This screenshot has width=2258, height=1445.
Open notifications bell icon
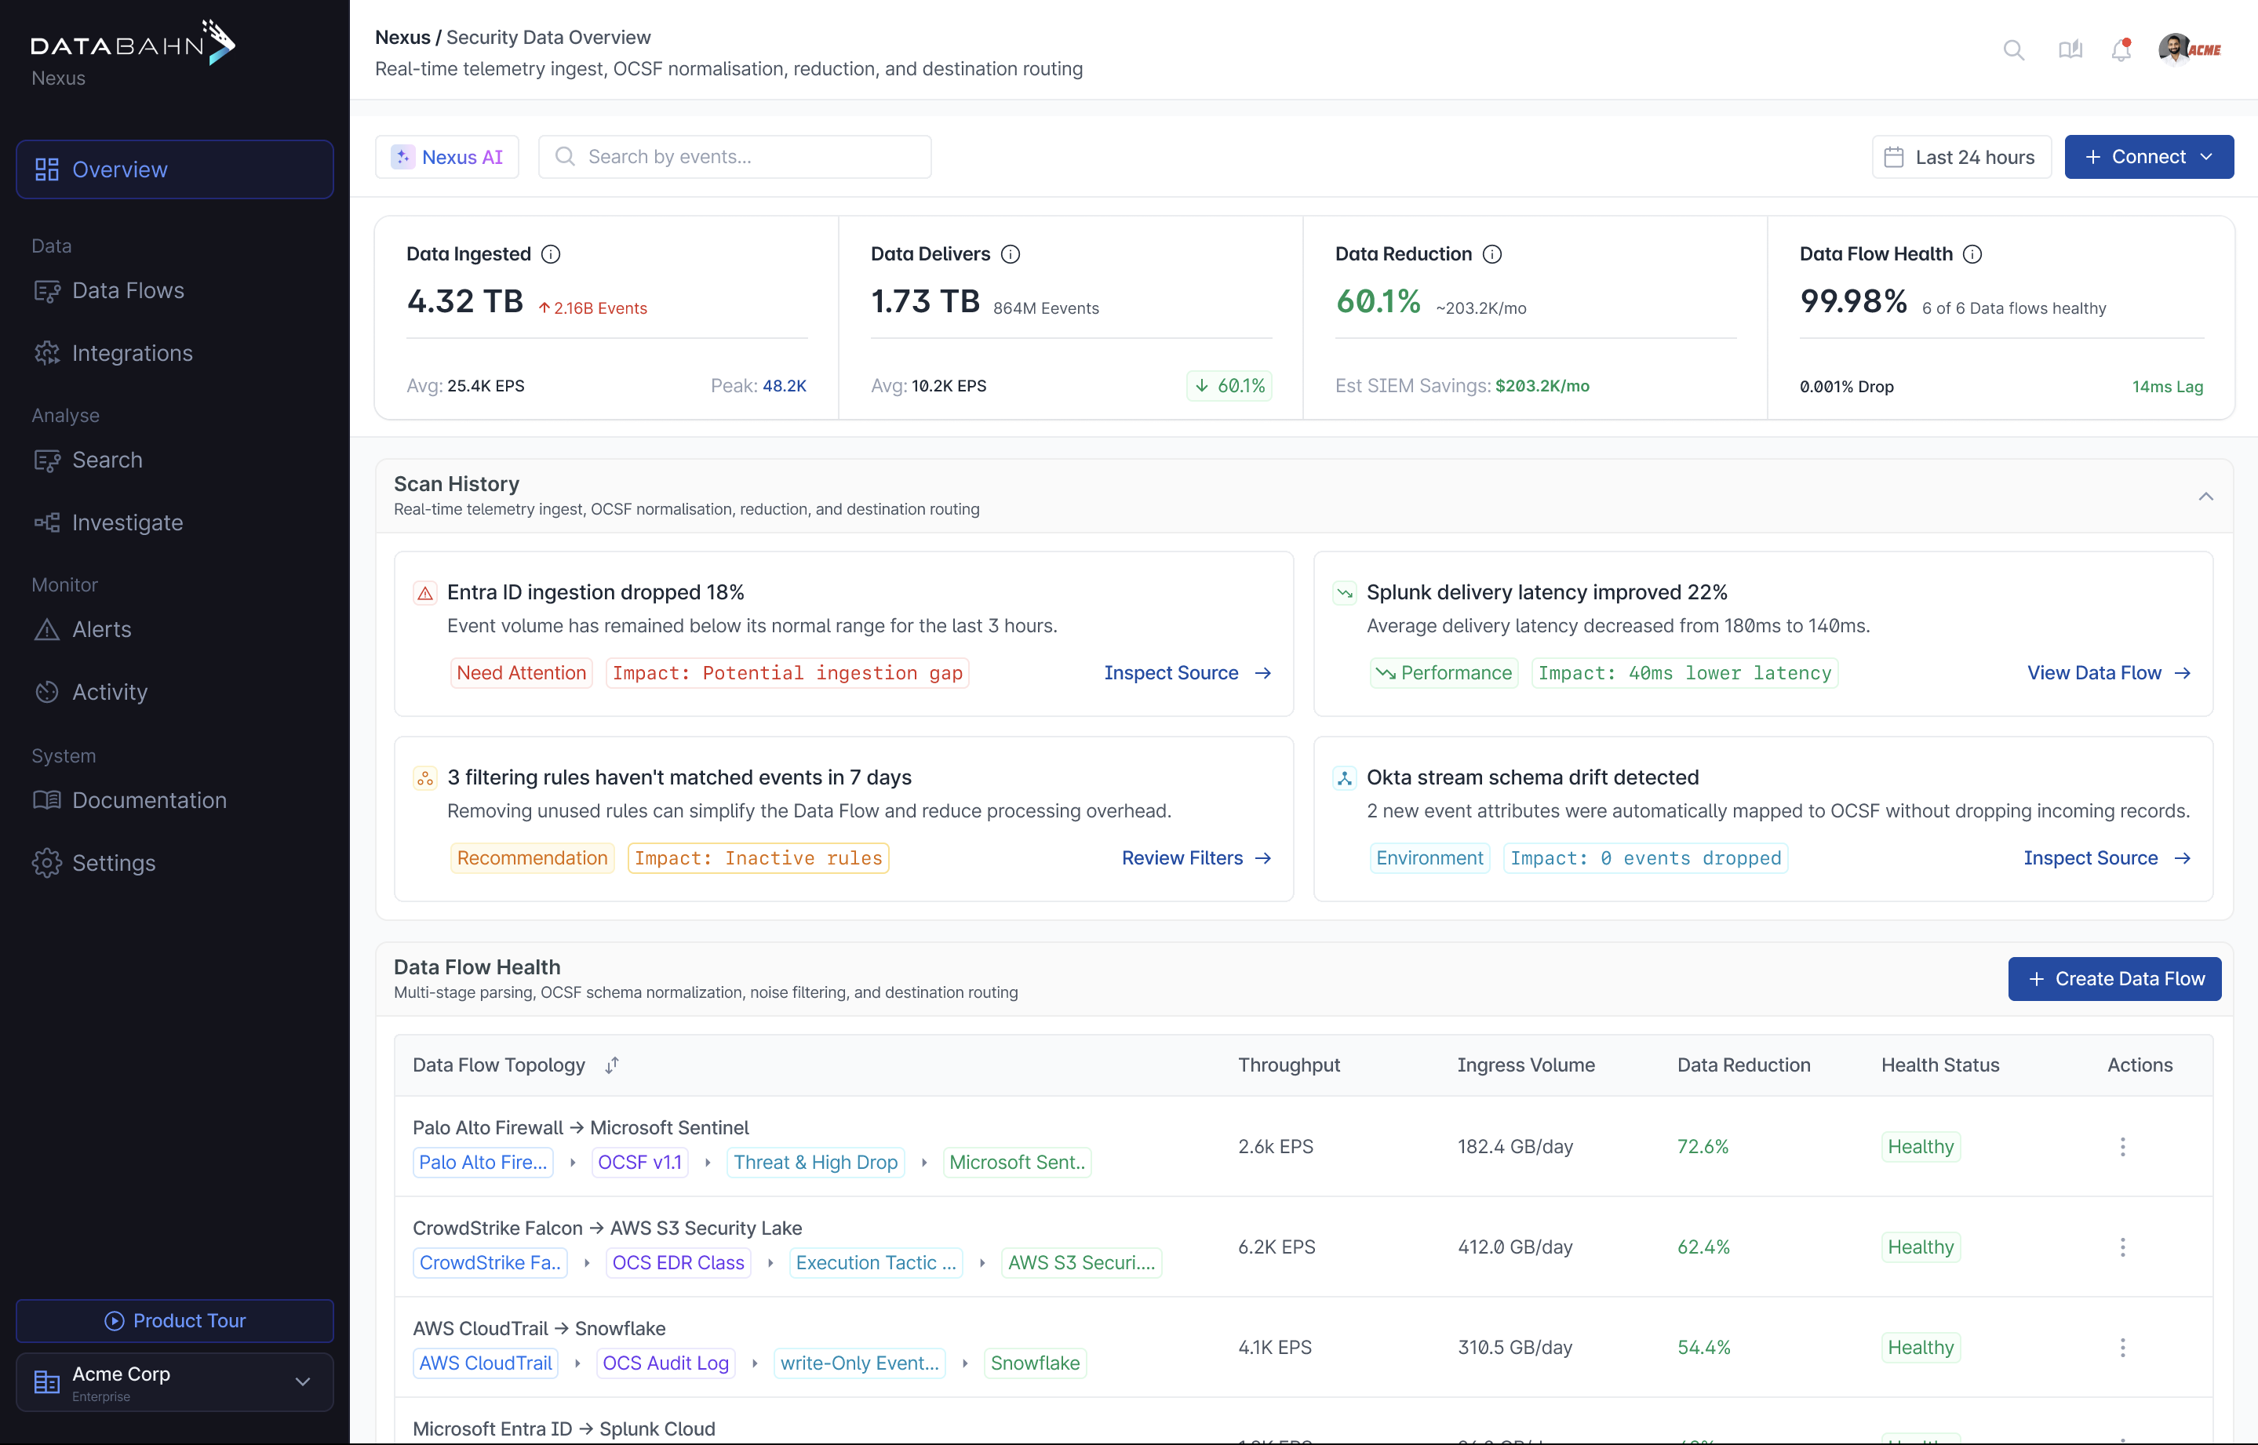tap(2121, 49)
